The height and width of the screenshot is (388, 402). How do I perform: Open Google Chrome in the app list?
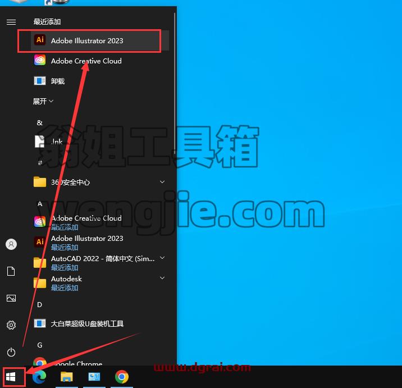tap(100, 362)
